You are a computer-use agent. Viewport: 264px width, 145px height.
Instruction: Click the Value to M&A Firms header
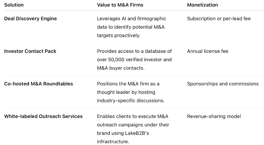pyautogui.click(x=120, y=5)
